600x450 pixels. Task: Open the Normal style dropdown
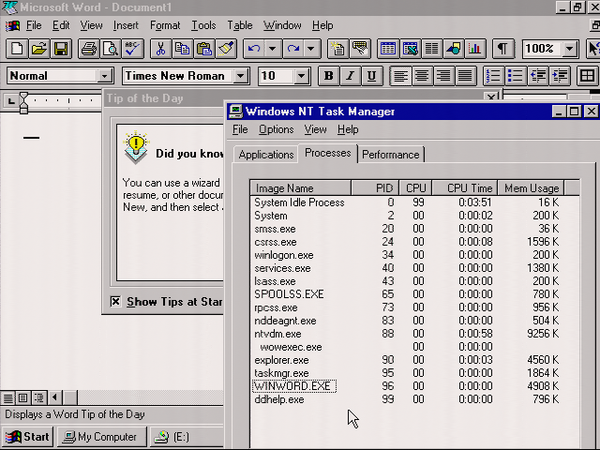tap(104, 76)
